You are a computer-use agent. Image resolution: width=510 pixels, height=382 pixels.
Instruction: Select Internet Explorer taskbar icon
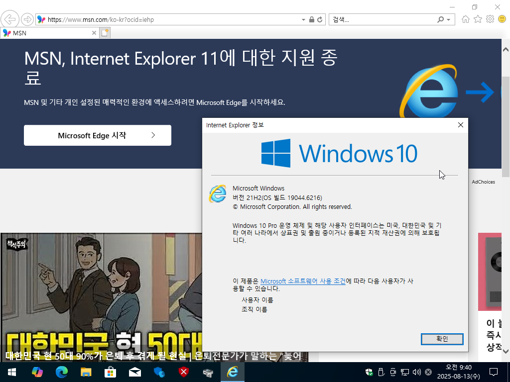click(232, 372)
